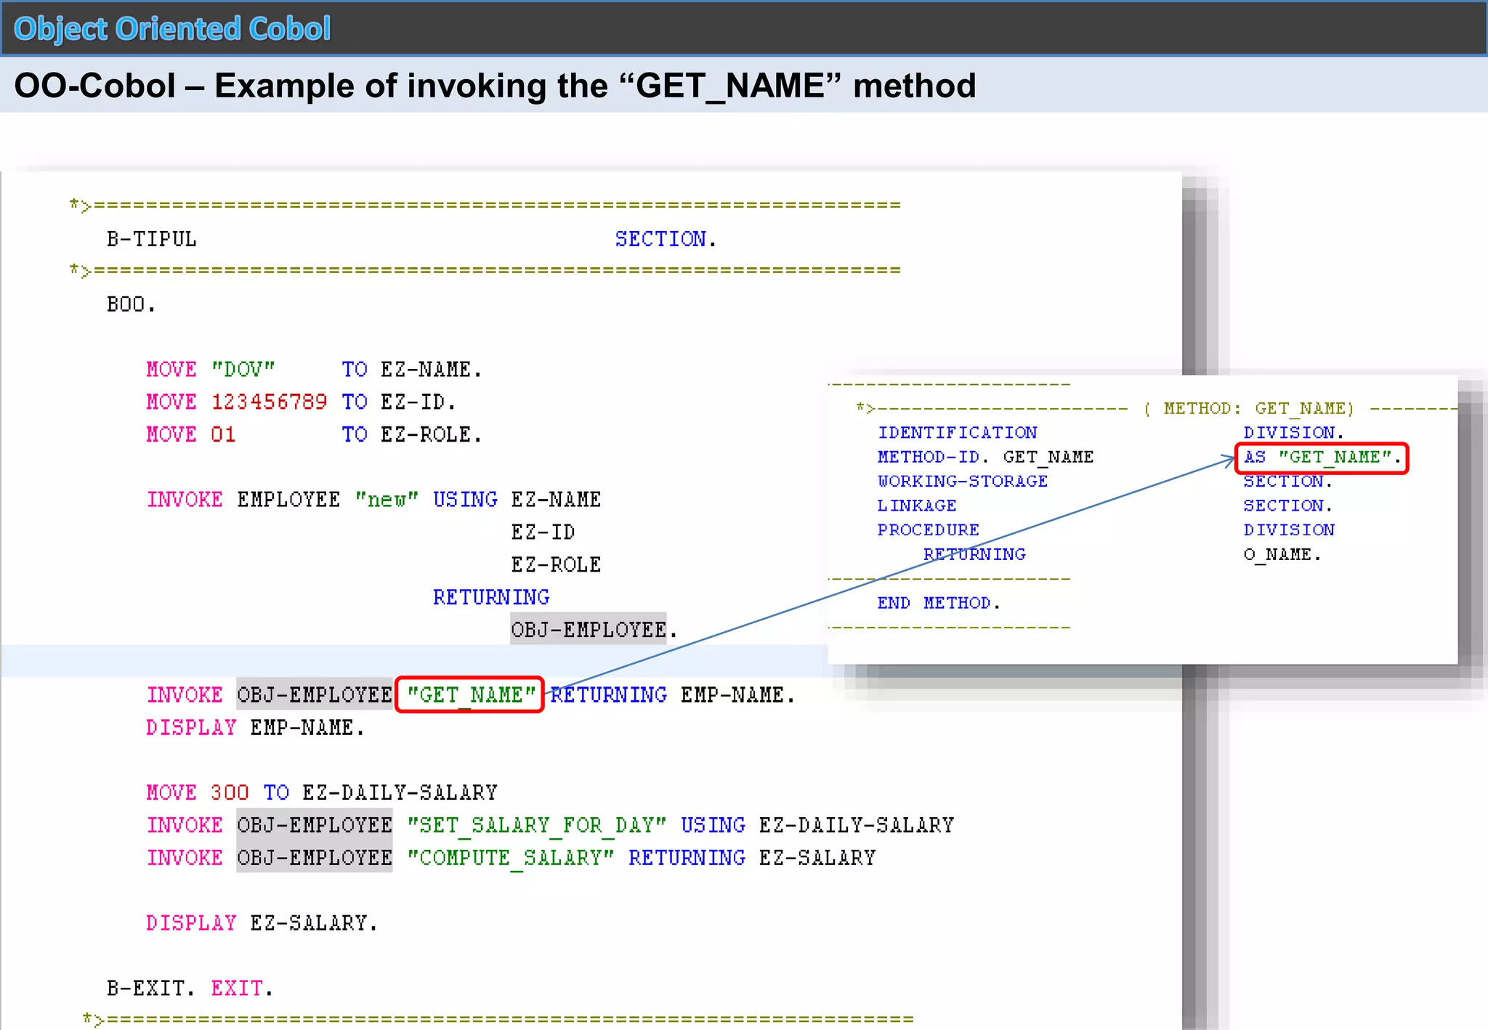Click the number 300 in MOVE line

(x=230, y=792)
